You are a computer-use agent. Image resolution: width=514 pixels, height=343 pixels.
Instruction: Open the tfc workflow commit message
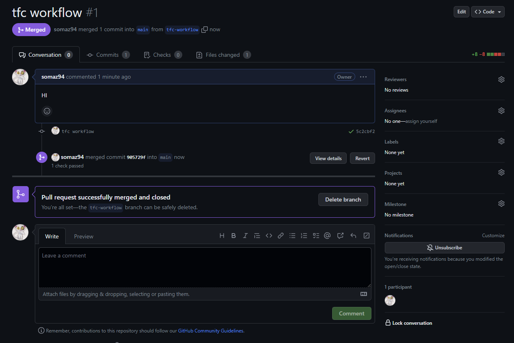(x=78, y=131)
